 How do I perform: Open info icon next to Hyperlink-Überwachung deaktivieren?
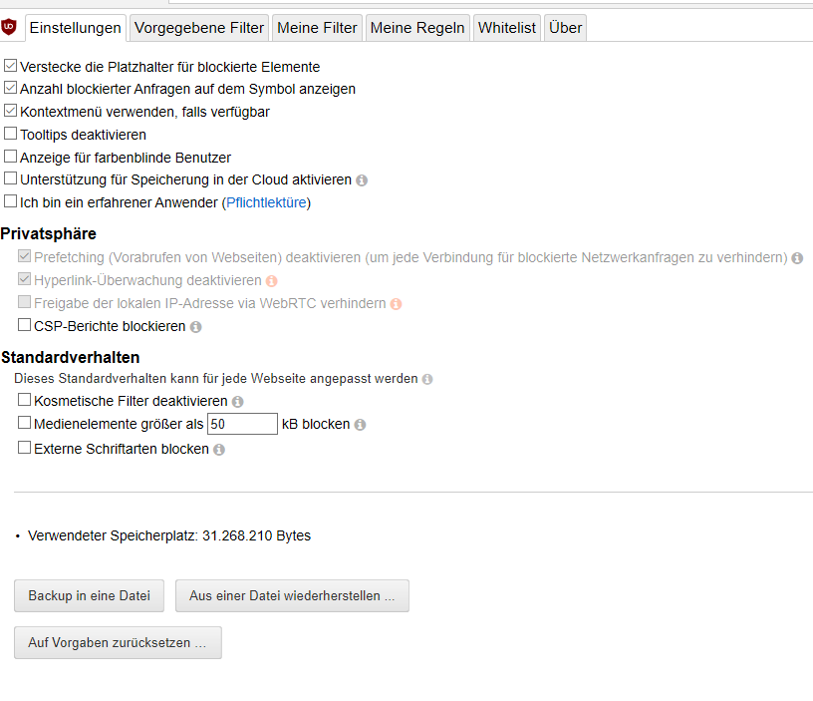click(x=272, y=281)
